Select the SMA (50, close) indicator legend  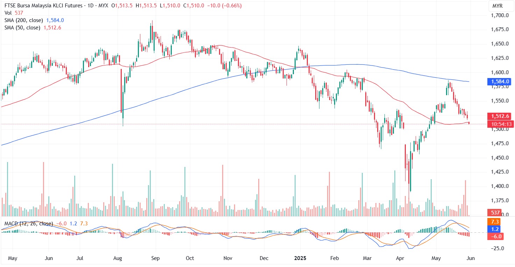23,28
